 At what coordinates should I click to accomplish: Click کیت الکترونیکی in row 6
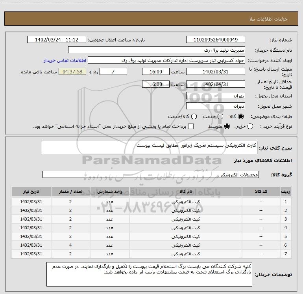(x=185, y=245)
